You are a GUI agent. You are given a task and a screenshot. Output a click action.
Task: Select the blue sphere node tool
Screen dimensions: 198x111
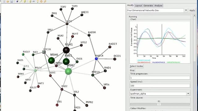coord(17,1)
